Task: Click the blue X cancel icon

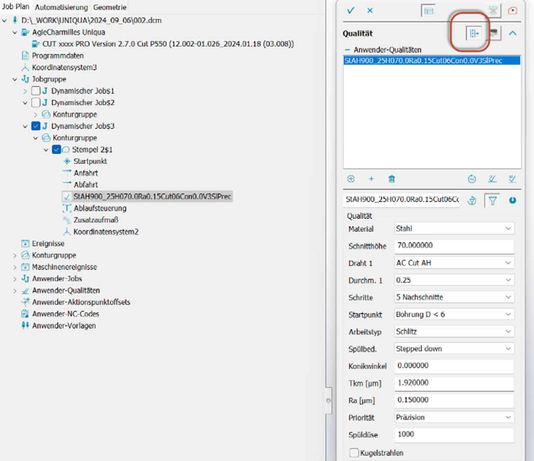Action: coord(370,11)
